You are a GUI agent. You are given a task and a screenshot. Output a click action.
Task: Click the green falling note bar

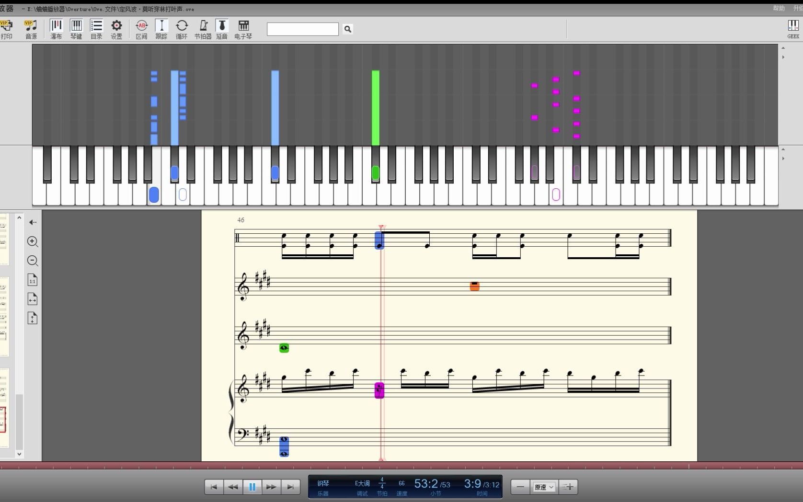tap(376, 108)
